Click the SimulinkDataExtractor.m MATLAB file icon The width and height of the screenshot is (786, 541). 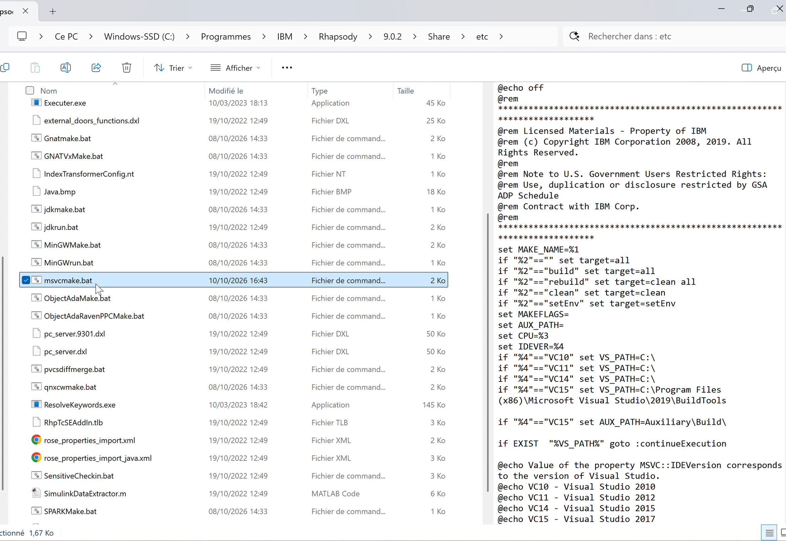point(36,493)
